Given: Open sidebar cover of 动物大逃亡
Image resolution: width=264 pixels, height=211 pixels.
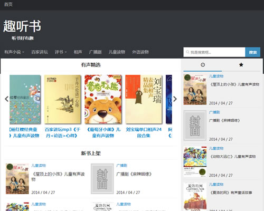Looking at the screenshot, I should [x=195, y=161].
